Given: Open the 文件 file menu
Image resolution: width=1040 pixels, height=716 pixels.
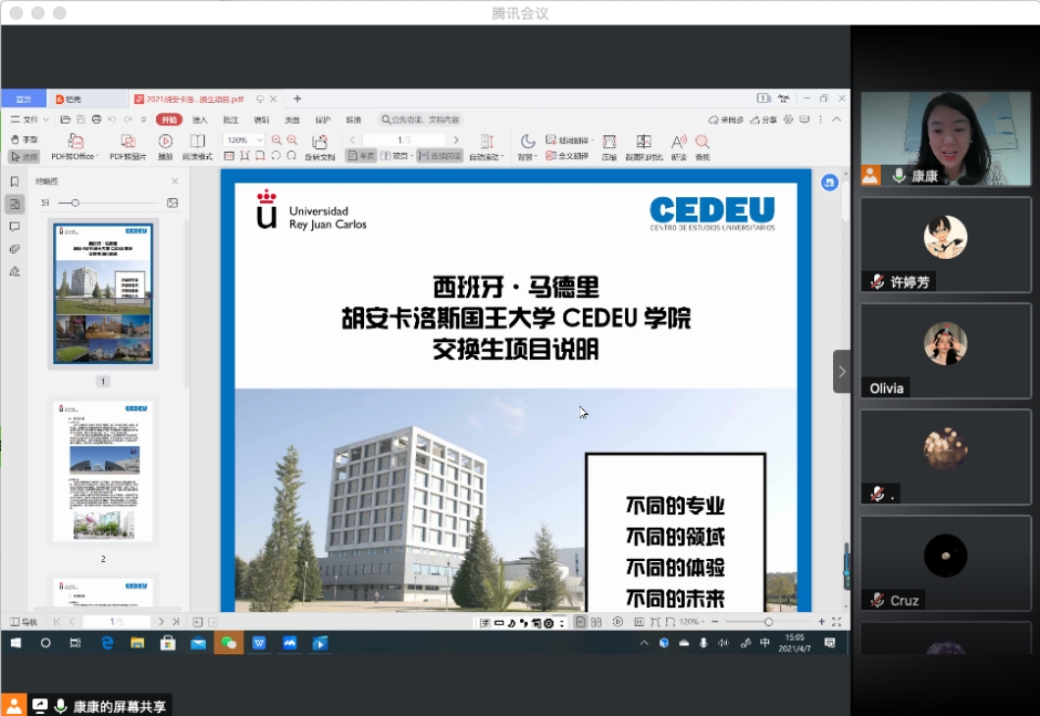Looking at the screenshot, I should coord(28,120).
